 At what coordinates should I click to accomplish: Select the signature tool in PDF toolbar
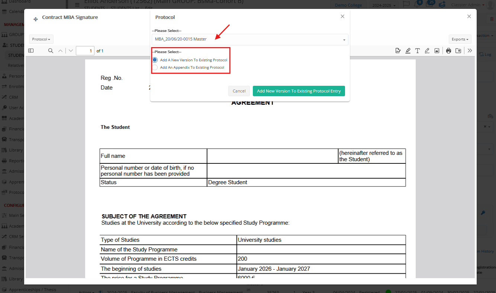pos(398,51)
